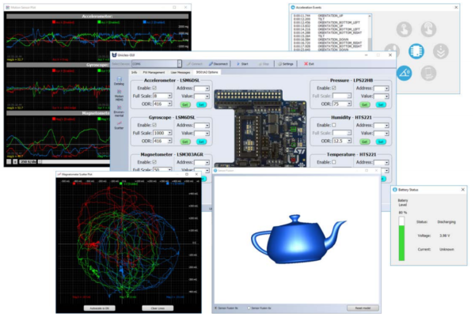This screenshot has width=475, height=321.
Task: Click the free fall arrows icon
Action: coord(440,51)
